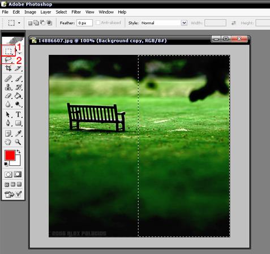Open the Help menu

(x=122, y=12)
